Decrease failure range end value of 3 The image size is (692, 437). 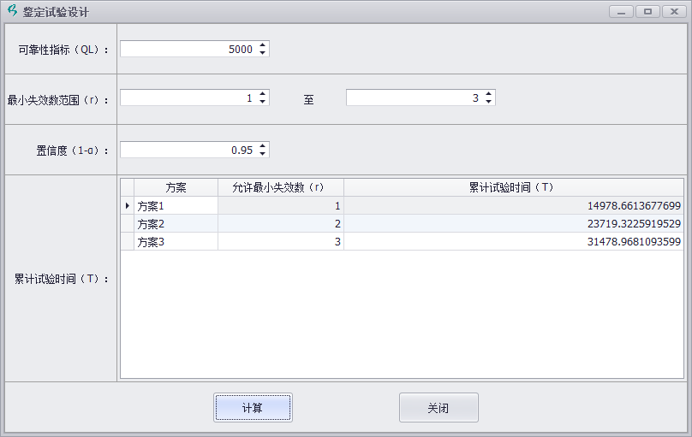point(488,101)
